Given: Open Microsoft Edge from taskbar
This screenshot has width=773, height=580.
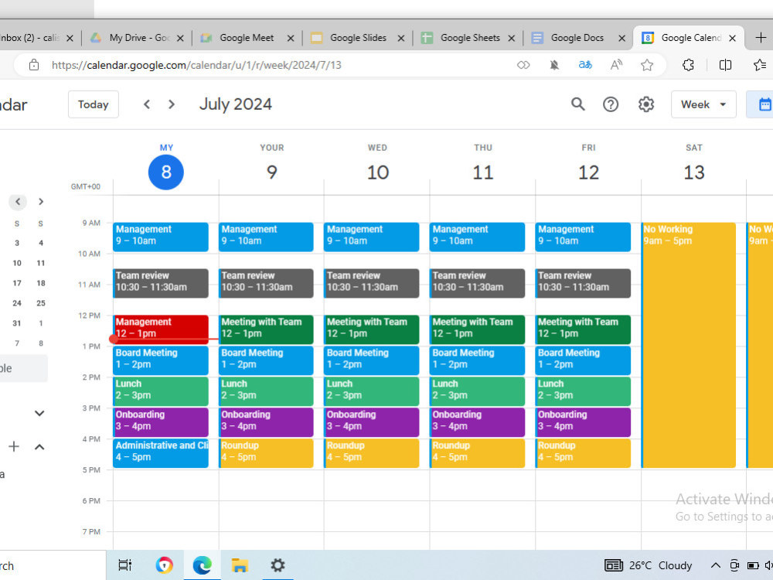Looking at the screenshot, I should click(x=202, y=565).
